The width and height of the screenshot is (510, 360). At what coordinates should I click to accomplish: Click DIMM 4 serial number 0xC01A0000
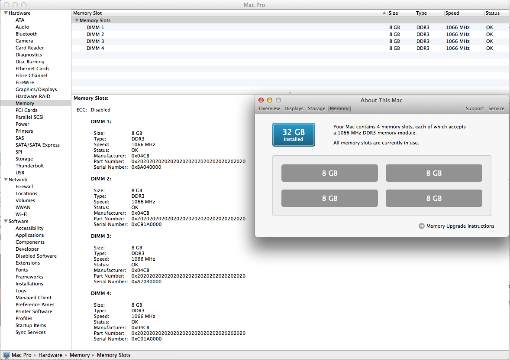pos(146,339)
